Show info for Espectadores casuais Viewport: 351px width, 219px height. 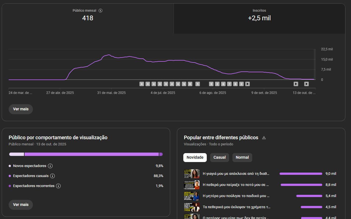pos(52,176)
